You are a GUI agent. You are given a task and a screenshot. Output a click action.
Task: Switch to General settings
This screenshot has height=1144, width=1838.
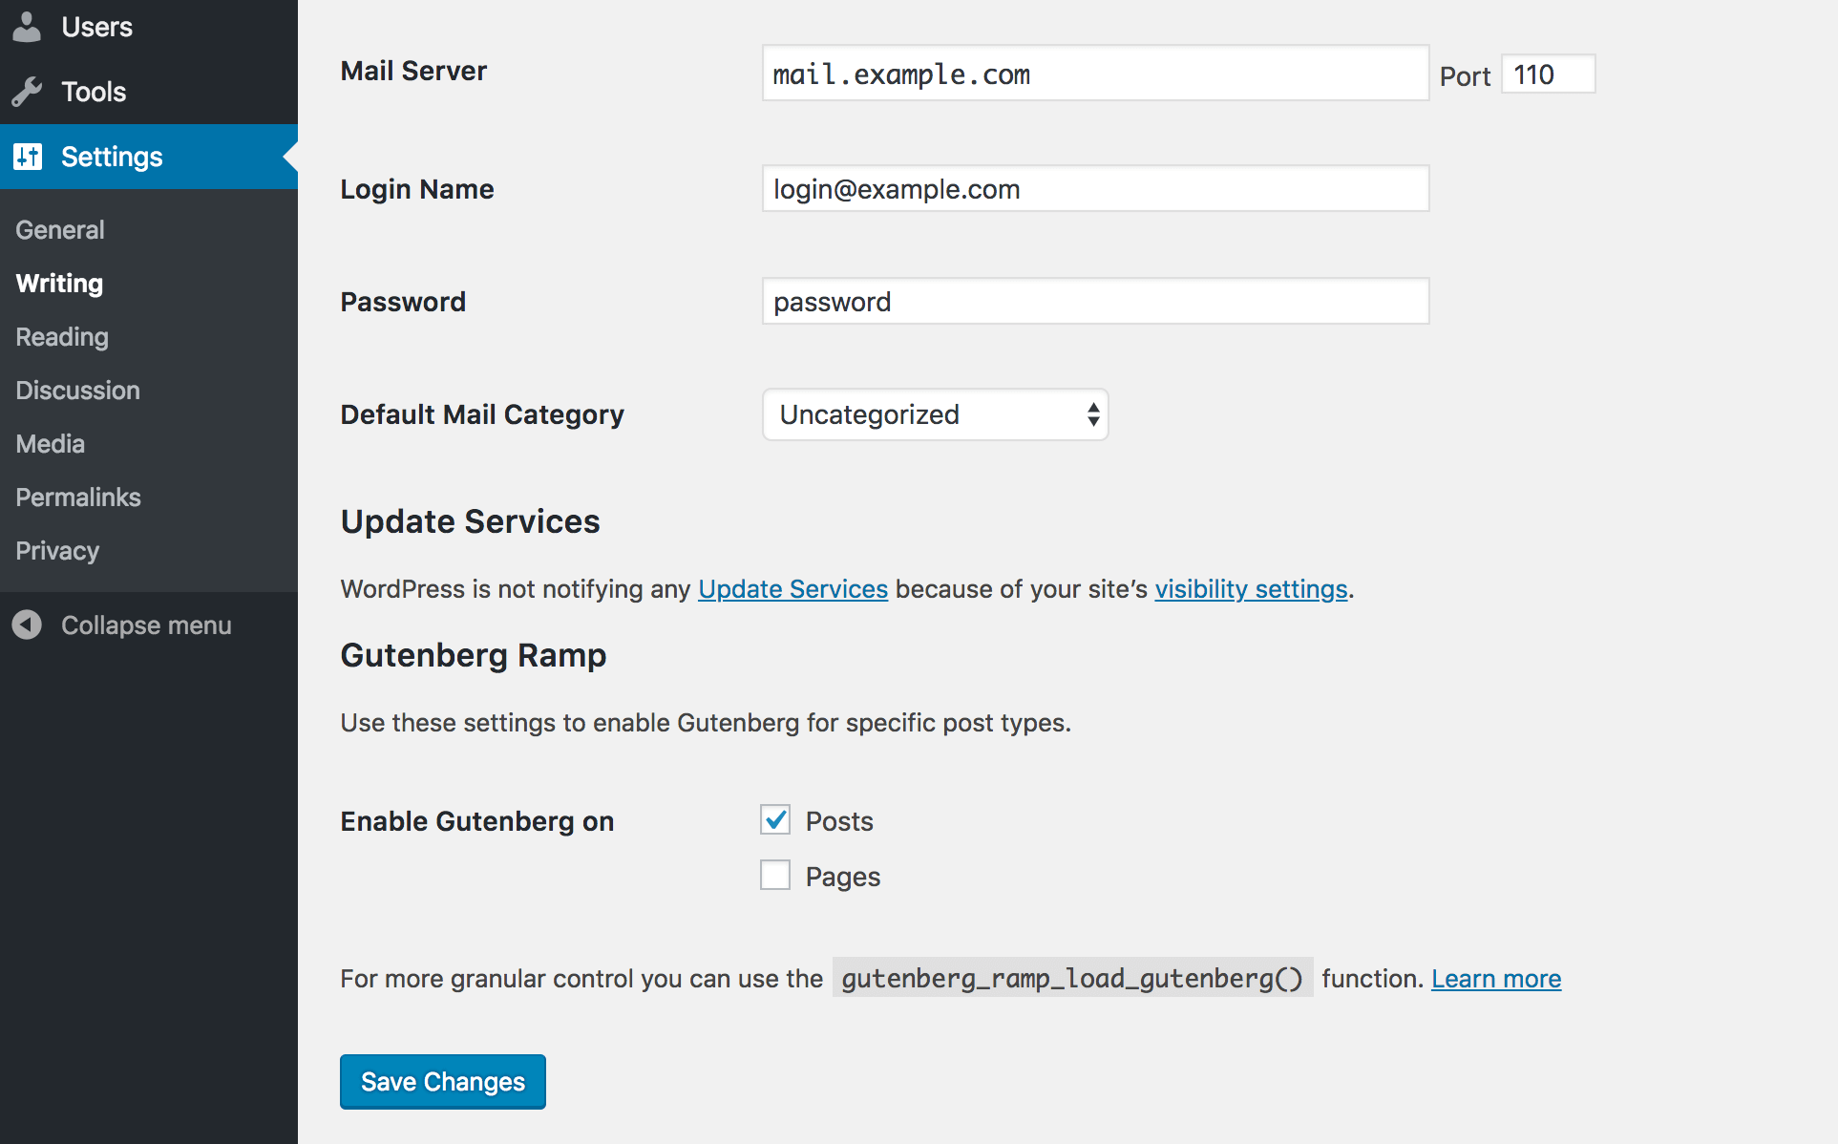pos(59,229)
